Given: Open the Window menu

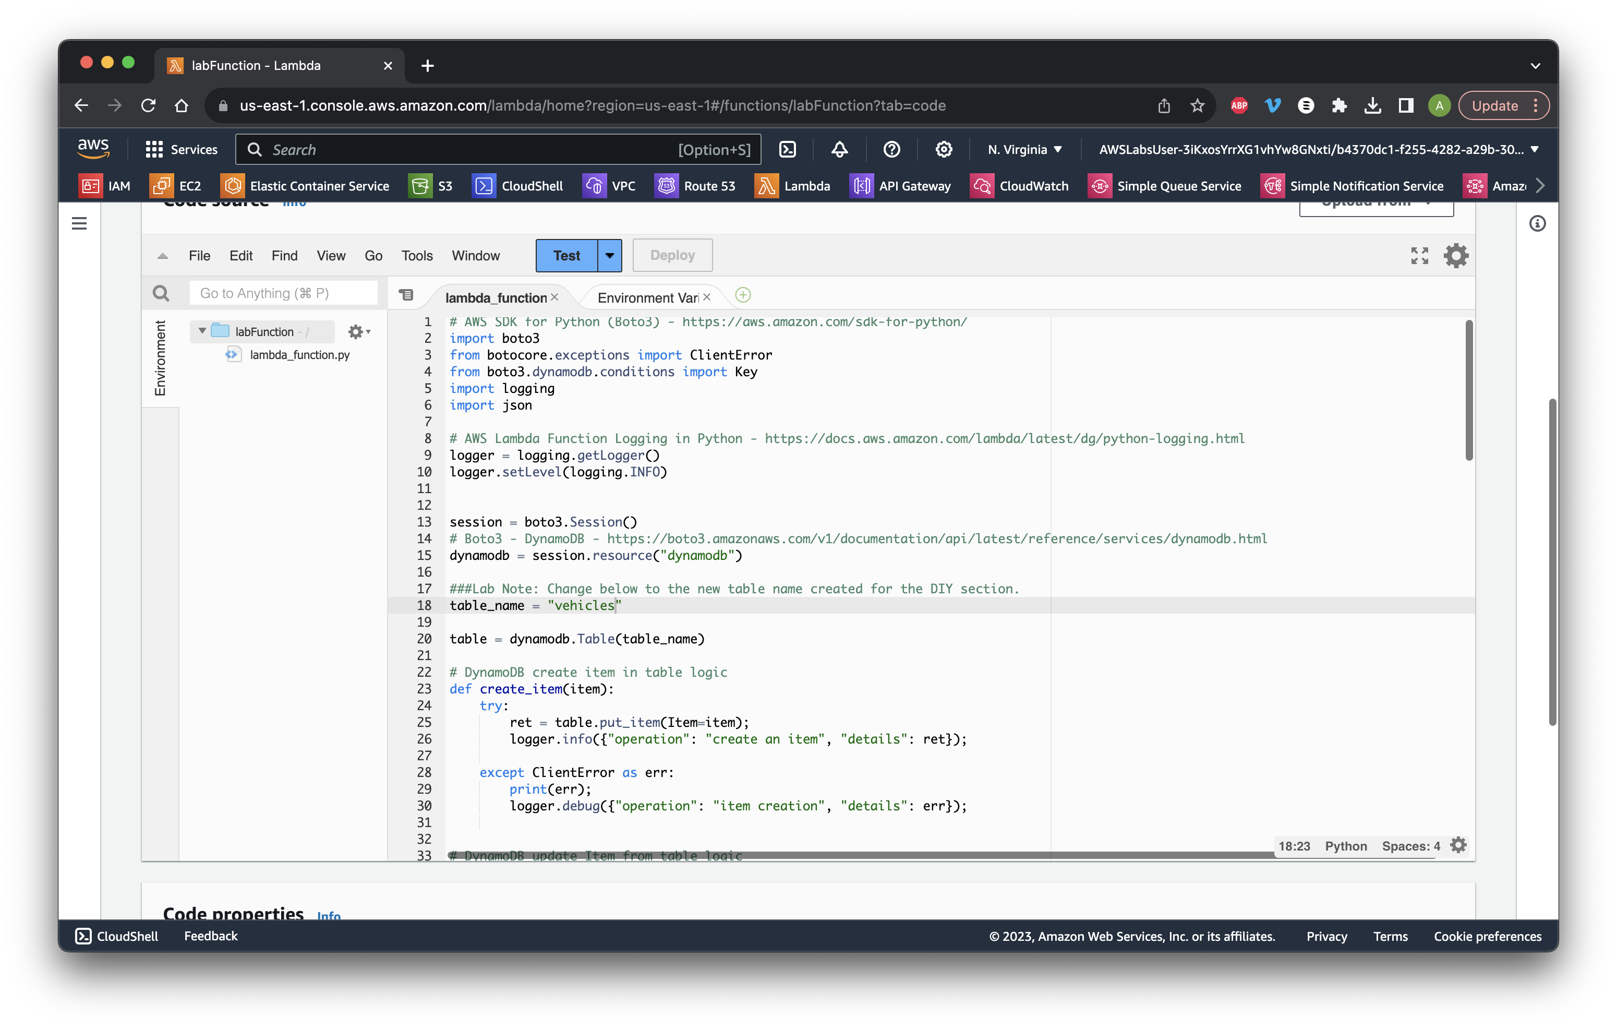Looking at the screenshot, I should click(x=475, y=256).
